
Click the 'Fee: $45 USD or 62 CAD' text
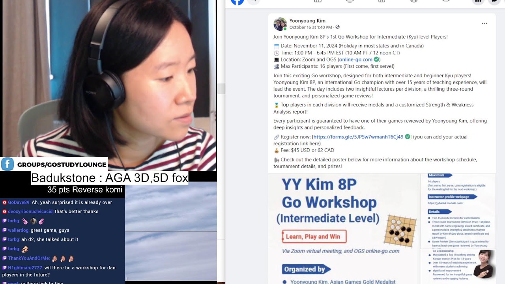[x=307, y=150]
